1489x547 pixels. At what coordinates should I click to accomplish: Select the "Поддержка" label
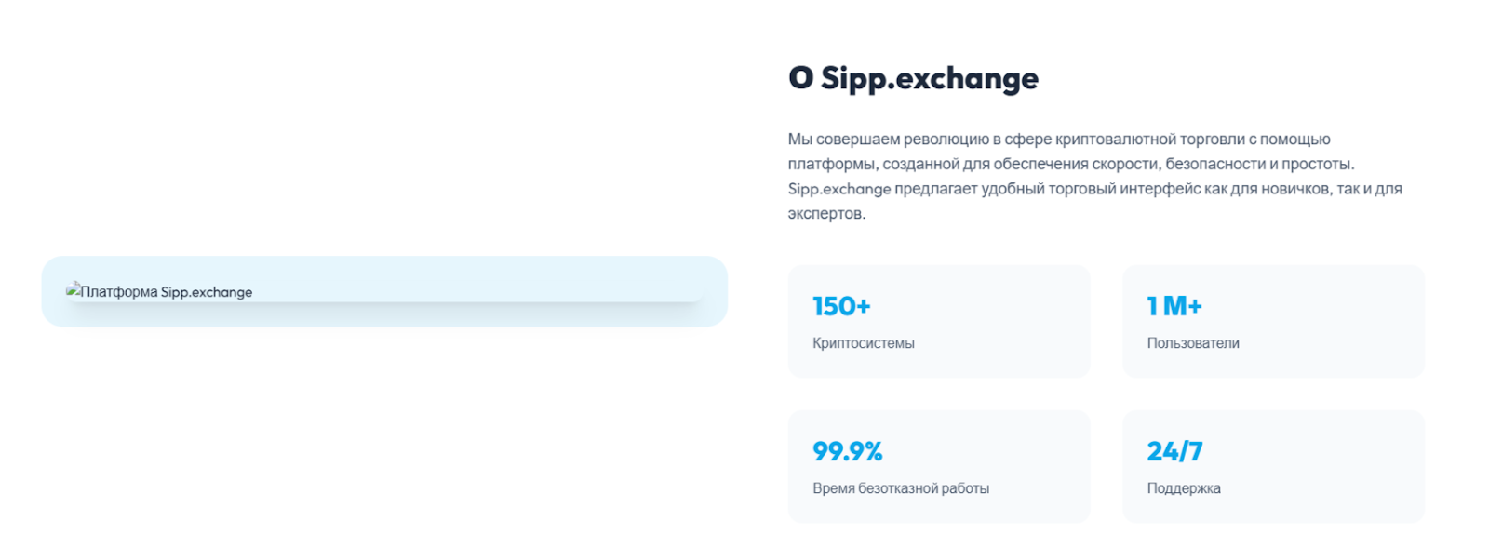tap(1183, 488)
